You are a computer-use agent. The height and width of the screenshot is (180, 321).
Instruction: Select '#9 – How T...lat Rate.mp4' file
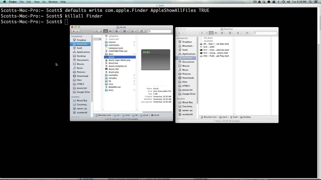point(216,44)
